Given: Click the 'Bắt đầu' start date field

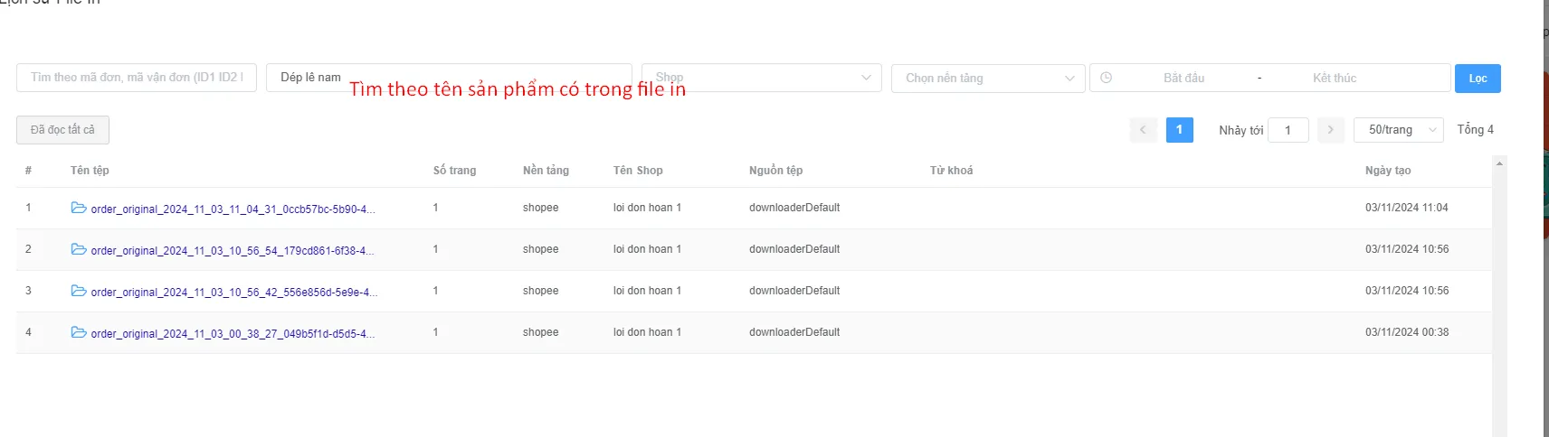Looking at the screenshot, I should (1183, 78).
